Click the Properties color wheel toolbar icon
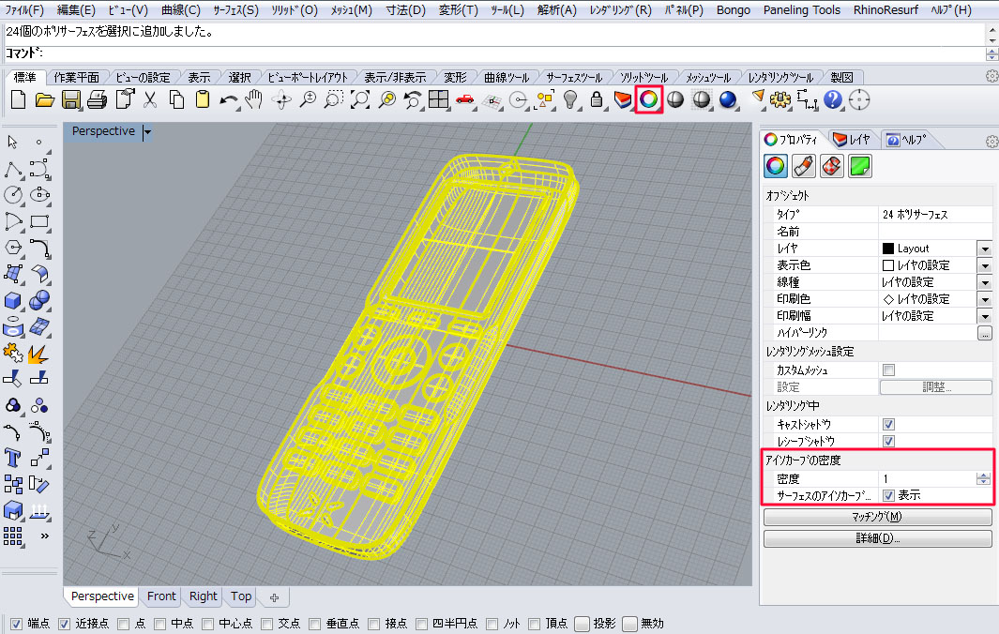The image size is (999, 634). [x=648, y=100]
